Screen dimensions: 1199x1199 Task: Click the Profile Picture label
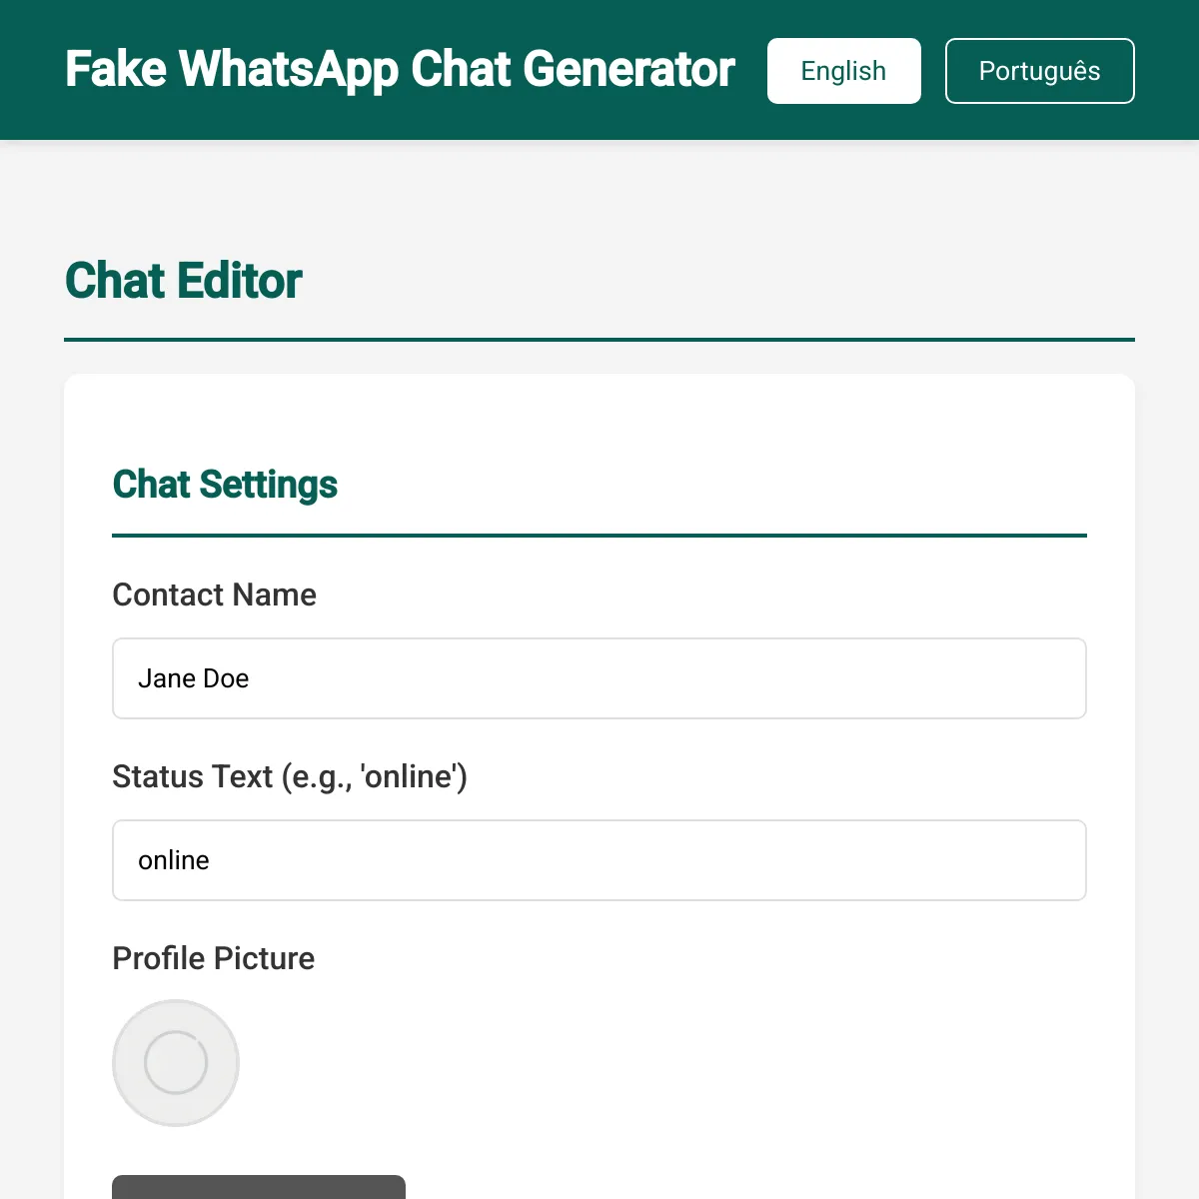tap(213, 958)
